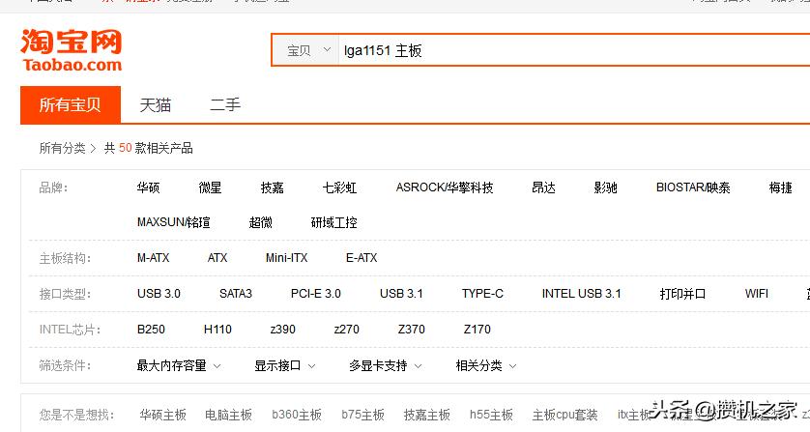Choose the z390 Intel chipset
Screen dimensions: 810x432
[x=283, y=330]
